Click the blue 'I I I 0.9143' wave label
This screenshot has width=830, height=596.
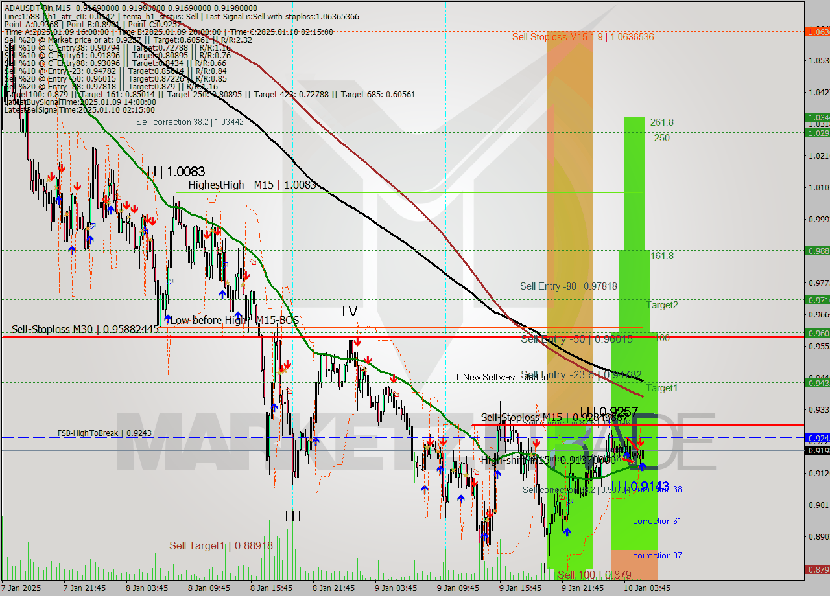(640, 486)
